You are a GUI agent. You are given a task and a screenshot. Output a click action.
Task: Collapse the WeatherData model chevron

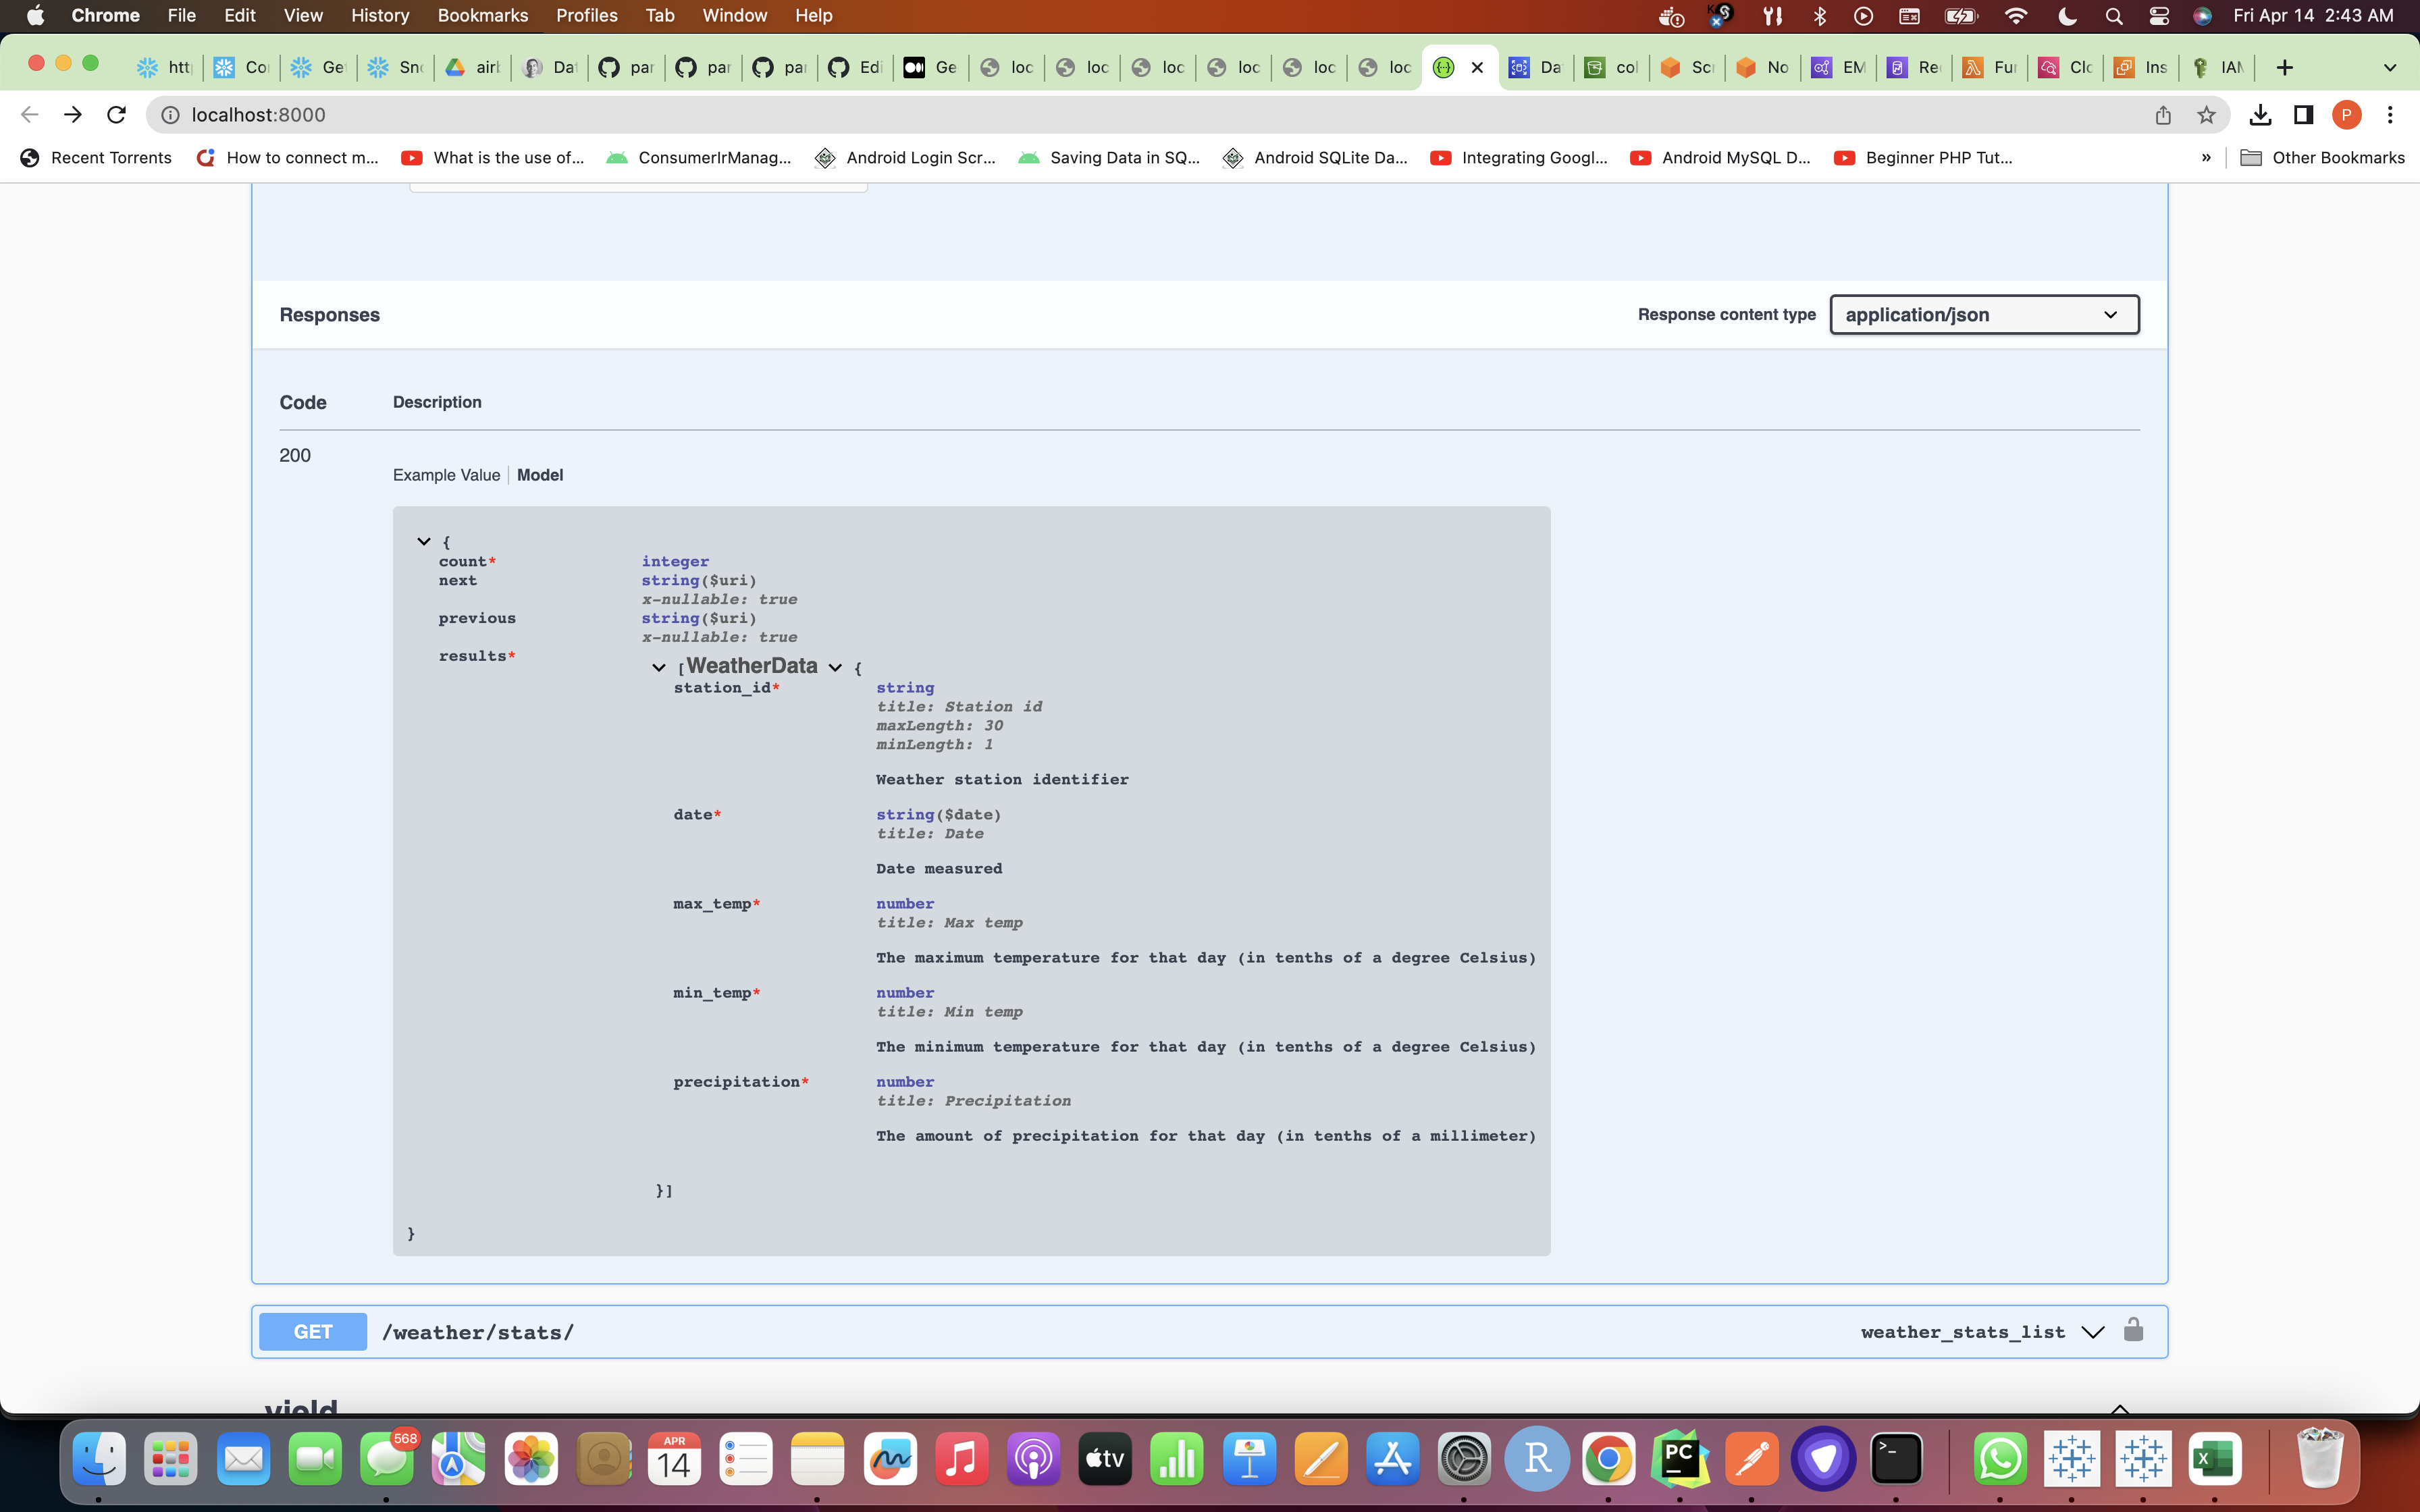pos(835,667)
